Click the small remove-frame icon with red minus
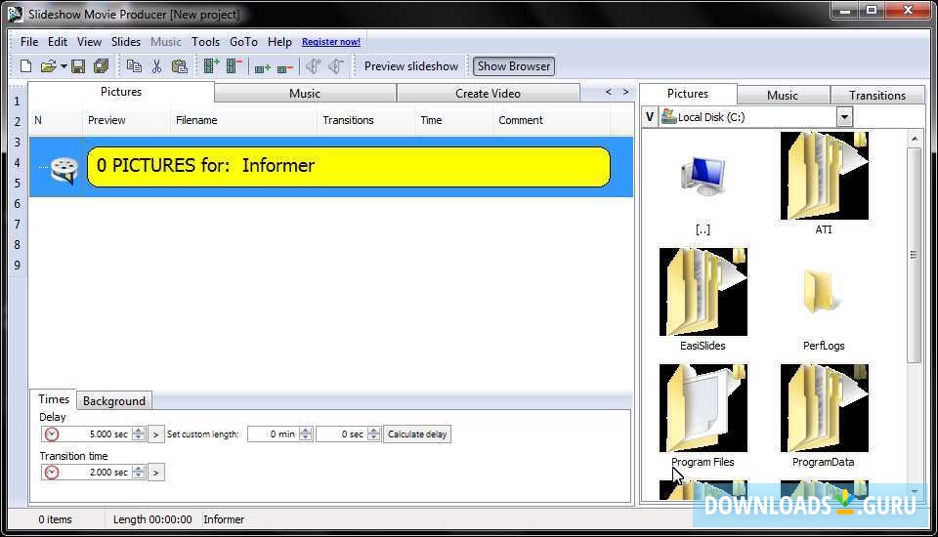Viewport: 938px width, 537px height. tap(284, 68)
